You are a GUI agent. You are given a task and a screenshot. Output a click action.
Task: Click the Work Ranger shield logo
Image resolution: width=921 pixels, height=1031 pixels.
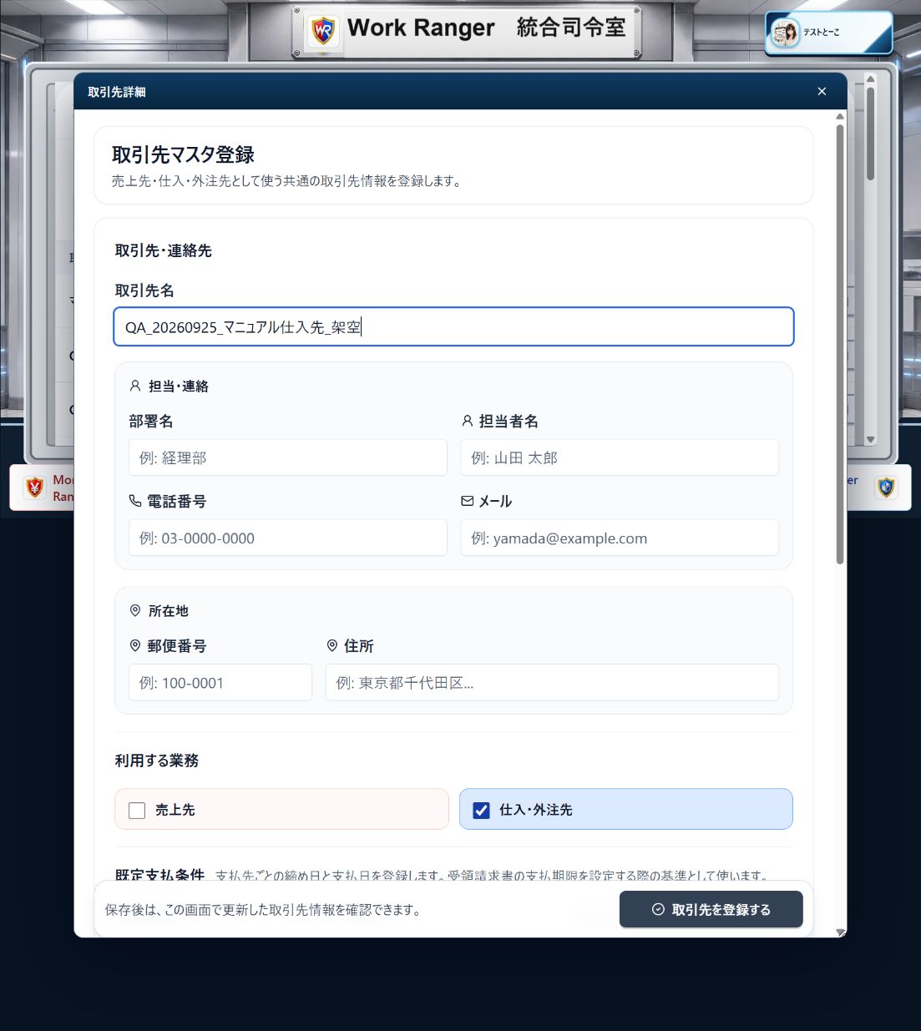pyautogui.click(x=323, y=31)
